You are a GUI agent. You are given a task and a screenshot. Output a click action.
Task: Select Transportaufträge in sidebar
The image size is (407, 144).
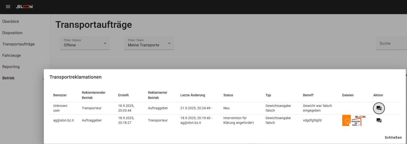[x=19, y=44]
